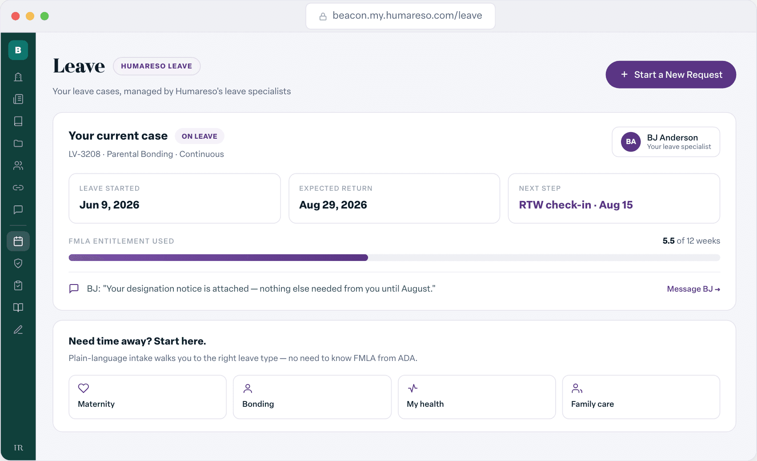The image size is (757, 461).
Task: Choose the Family care leave option
Action: coord(641,397)
